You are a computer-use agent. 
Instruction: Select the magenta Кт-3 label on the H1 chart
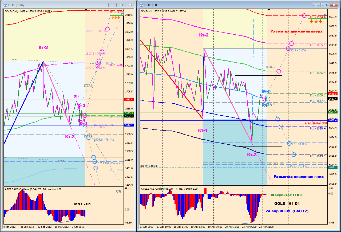tap(252, 155)
